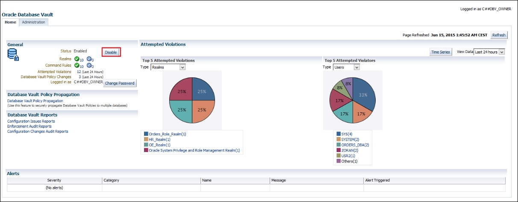Click the Severity column header in Alerts

point(55,181)
